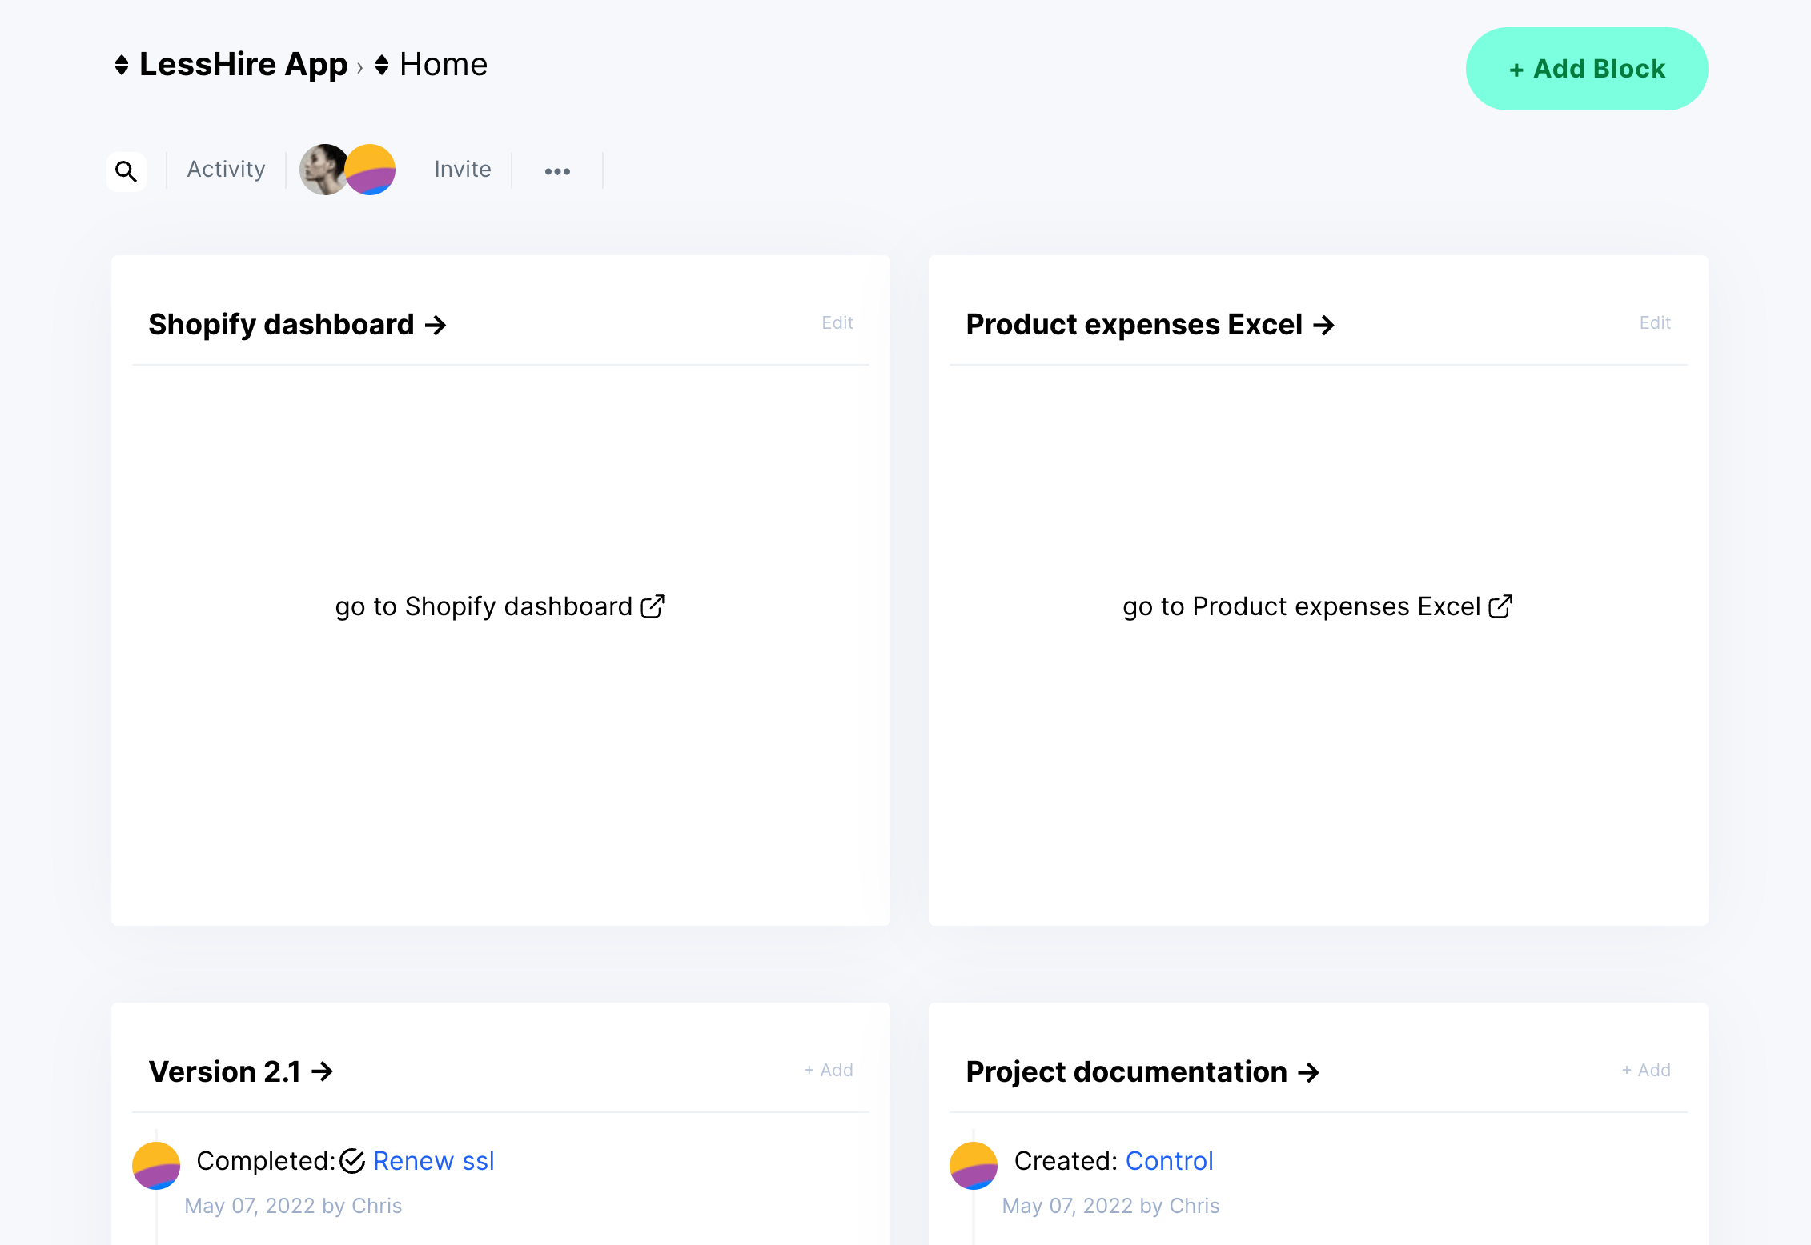Click Chris's avatar in Version 2.1 block

coord(156,1165)
